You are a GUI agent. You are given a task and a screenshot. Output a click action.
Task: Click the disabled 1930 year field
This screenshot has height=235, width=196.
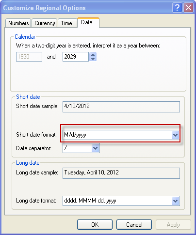(29, 57)
